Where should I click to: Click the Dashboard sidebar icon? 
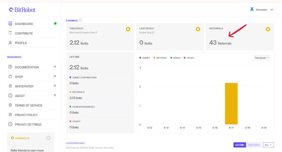pos(10,23)
